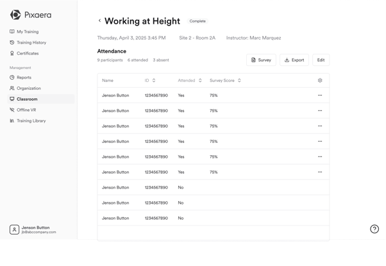Viewport: 386px width, 266px height.
Task: Open Reports under Management
Action: (x=24, y=78)
